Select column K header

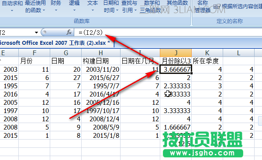pyautogui.click(x=207, y=53)
